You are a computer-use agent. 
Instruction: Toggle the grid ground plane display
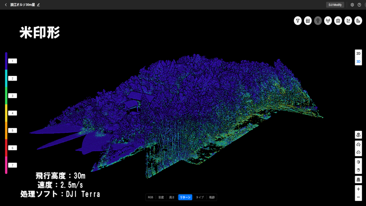point(358,180)
